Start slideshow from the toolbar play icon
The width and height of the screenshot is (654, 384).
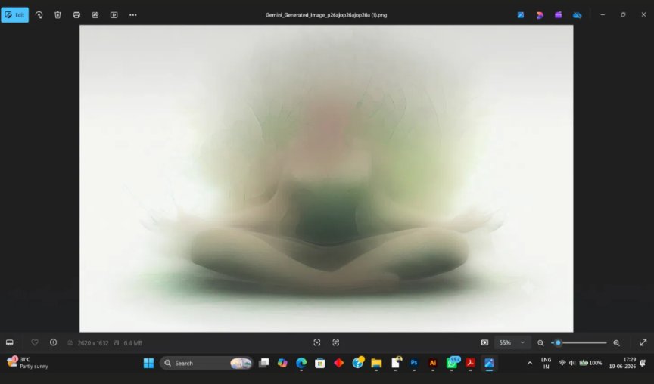[x=114, y=15]
